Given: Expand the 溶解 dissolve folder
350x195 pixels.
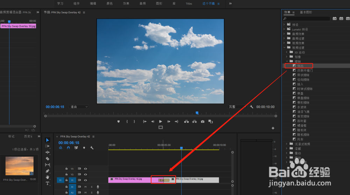Looking at the screenshot, I should pos(287,148).
